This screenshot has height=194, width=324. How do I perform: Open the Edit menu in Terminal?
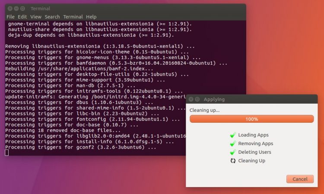pyautogui.click(x=22, y=17)
